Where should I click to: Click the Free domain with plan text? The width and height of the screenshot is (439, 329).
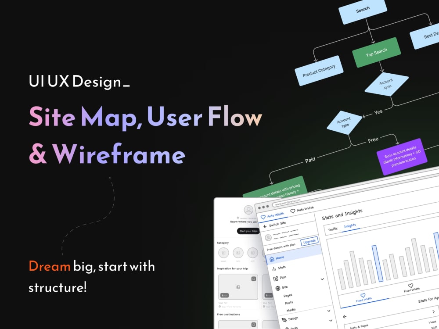click(281, 247)
